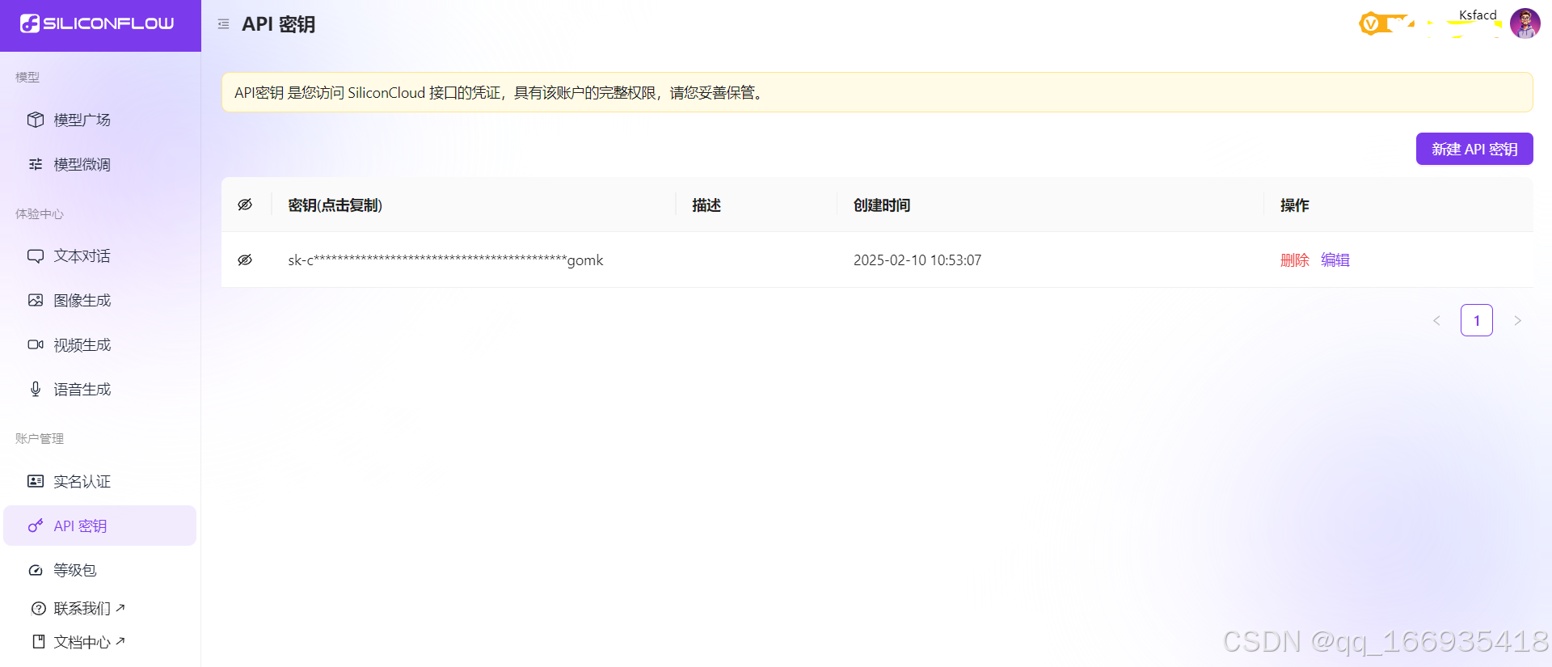The width and height of the screenshot is (1552, 667).
Task: Click the 2025-02-10 10:53:07 timestamp
Action: (x=917, y=260)
